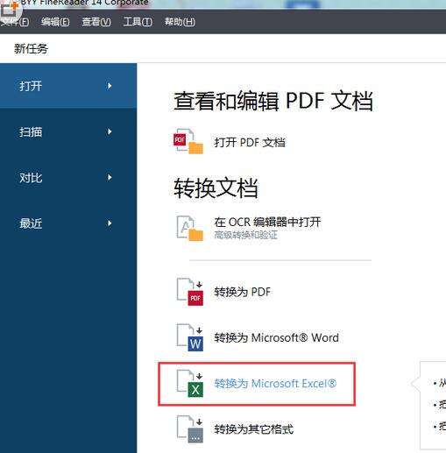This screenshot has width=446, height=453.
Task: Expand the 最近 sidebar arrow
Action: pyautogui.click(x=110, y=223)
